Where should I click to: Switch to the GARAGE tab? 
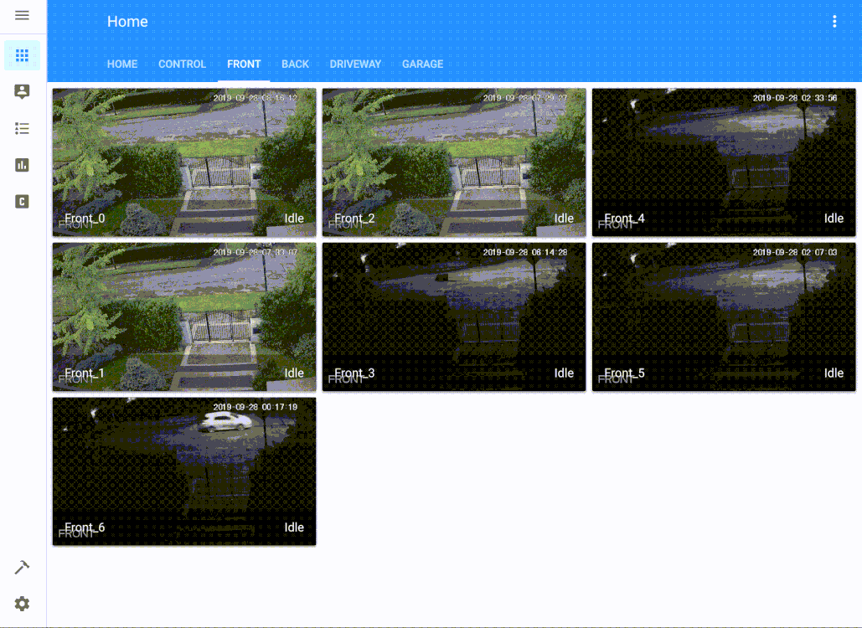422,64
